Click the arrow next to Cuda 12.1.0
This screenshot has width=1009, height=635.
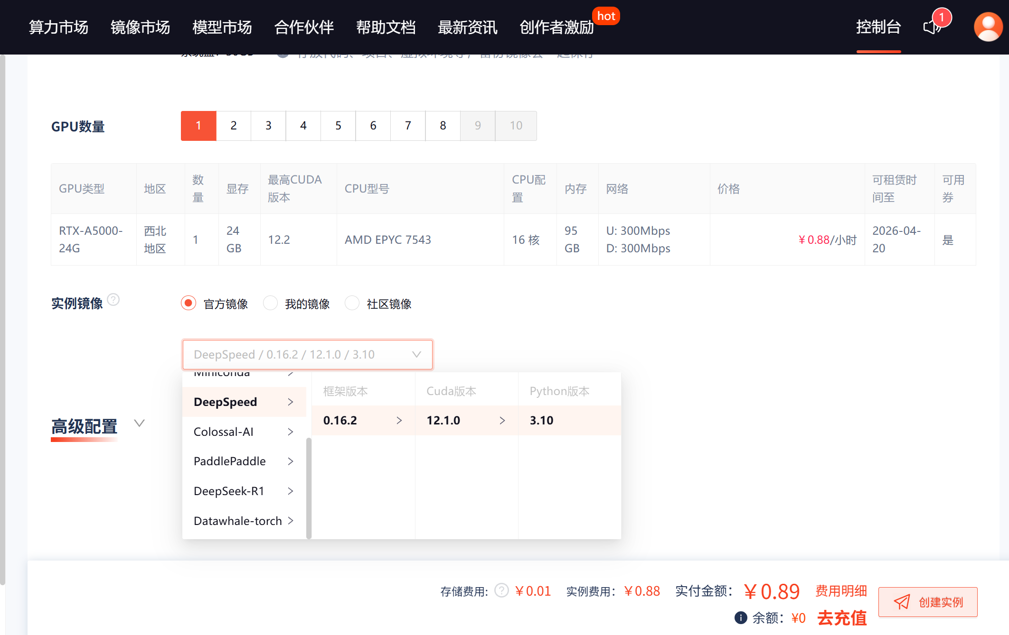point(502,420)
